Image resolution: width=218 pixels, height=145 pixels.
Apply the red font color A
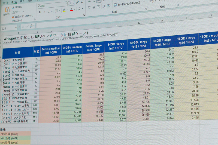71,10
